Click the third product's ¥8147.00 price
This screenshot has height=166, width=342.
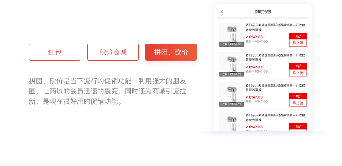[x=254, y=97]
